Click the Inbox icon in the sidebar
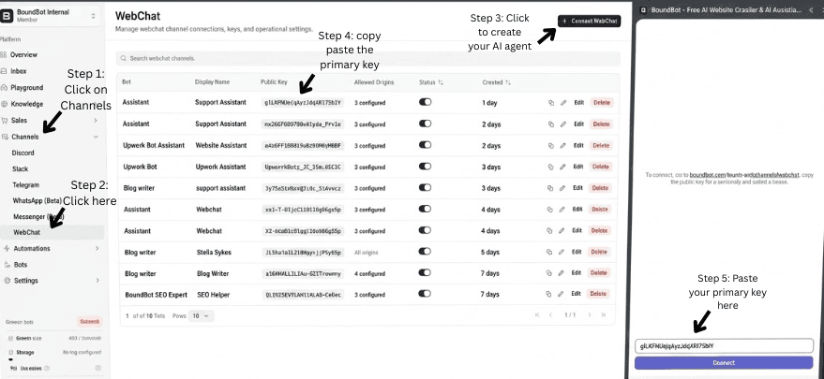The width and height of the screenshot is (824, 379). [6, 71]
